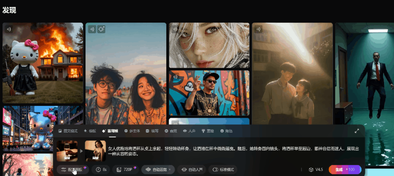Open the 续写 tab
This screenshot has height=176, width=394.
(152, 131)
